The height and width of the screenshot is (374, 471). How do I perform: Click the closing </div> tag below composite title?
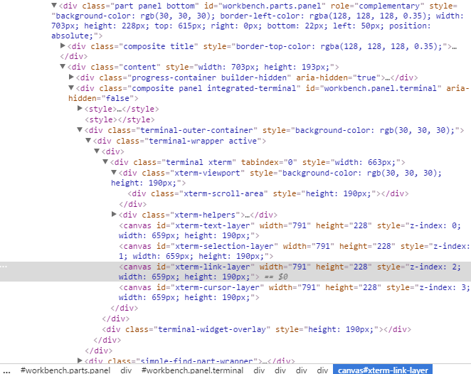pyautogui.click(x=74, y=56)
